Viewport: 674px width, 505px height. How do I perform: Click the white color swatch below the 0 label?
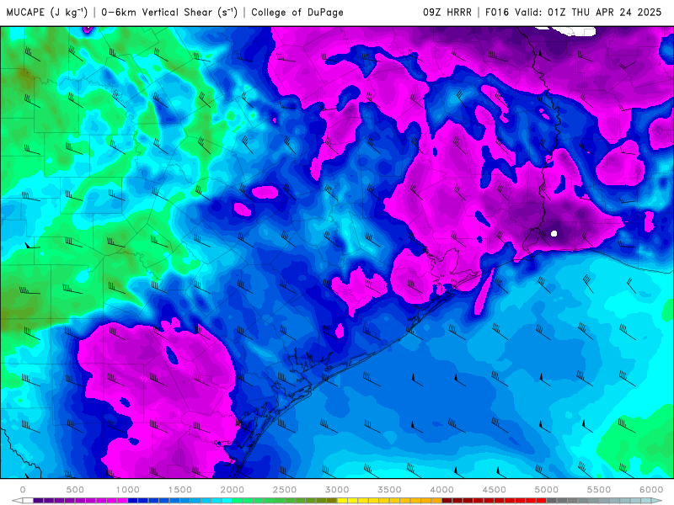[x=28, y=500]
